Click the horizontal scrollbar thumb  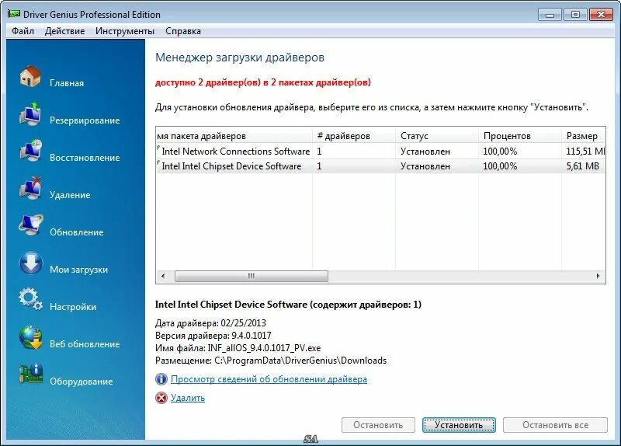click(x=251, y=276)
